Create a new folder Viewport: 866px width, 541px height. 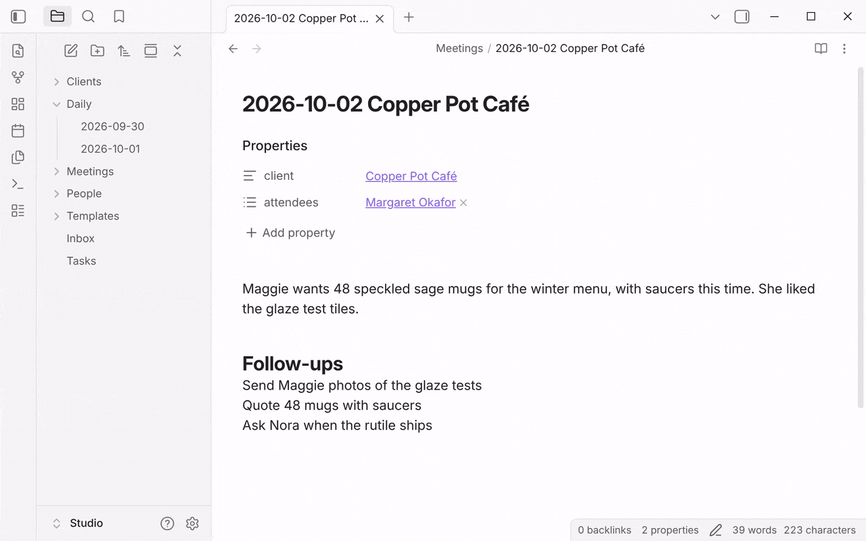coord(97,51)
